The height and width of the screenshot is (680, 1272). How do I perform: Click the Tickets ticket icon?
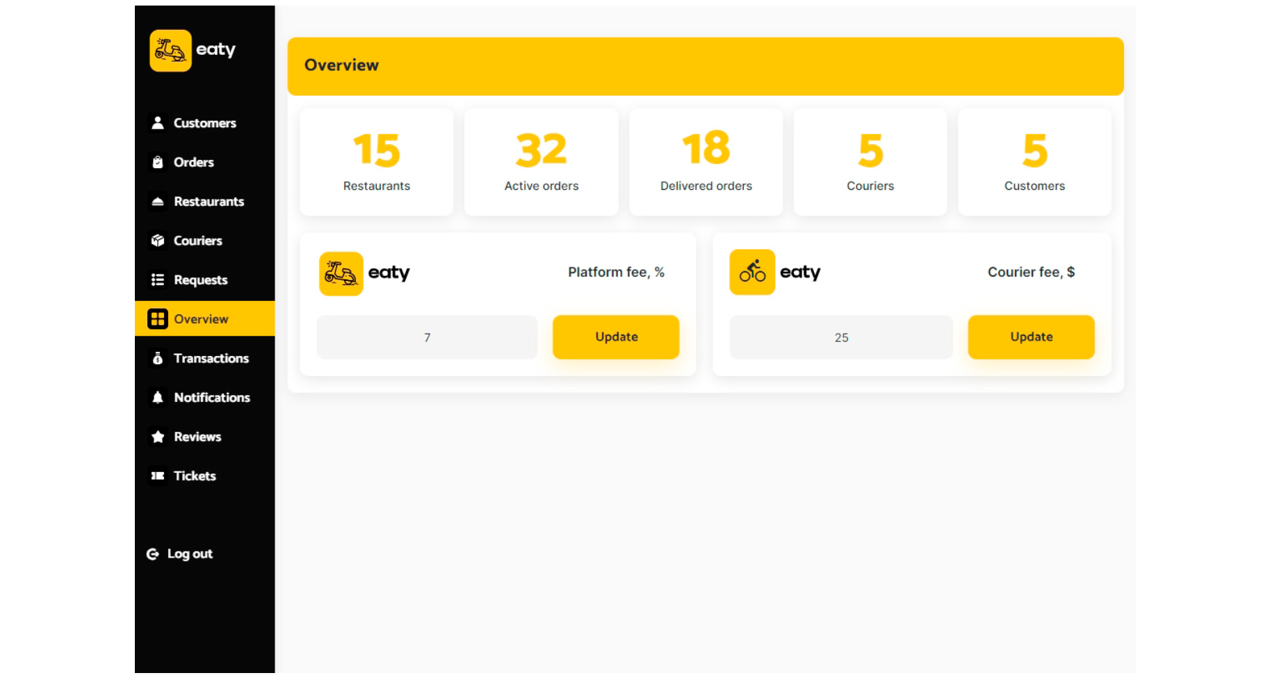pos(158,476)
